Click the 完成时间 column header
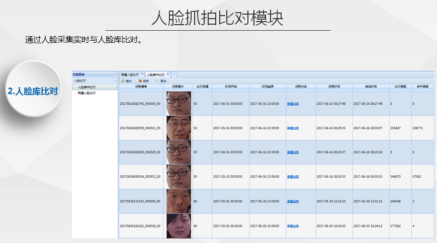 370,87
